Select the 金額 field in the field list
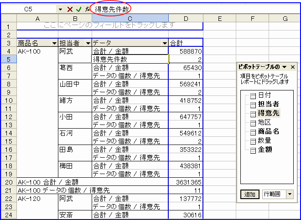This screenshot has width=301, height=220. pos(265,150)
